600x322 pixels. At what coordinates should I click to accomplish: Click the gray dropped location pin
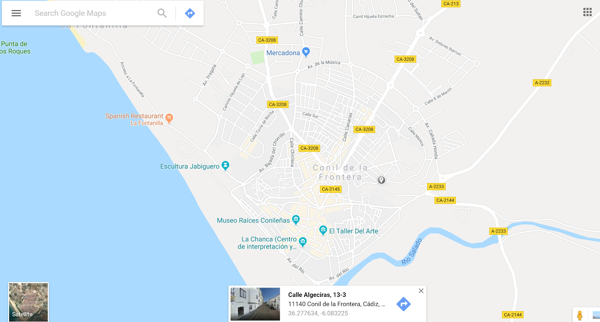(x=381, y=180)
